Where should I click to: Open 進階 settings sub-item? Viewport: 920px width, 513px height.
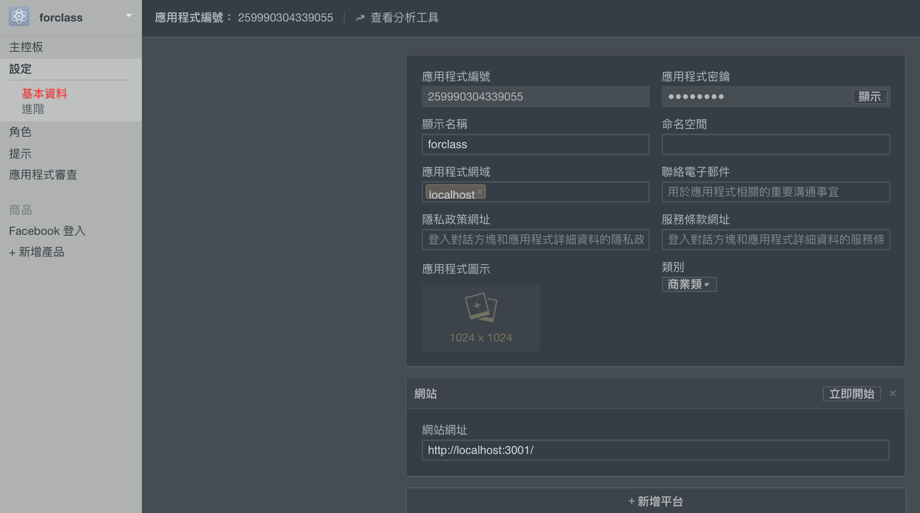(x=33, y=109)
